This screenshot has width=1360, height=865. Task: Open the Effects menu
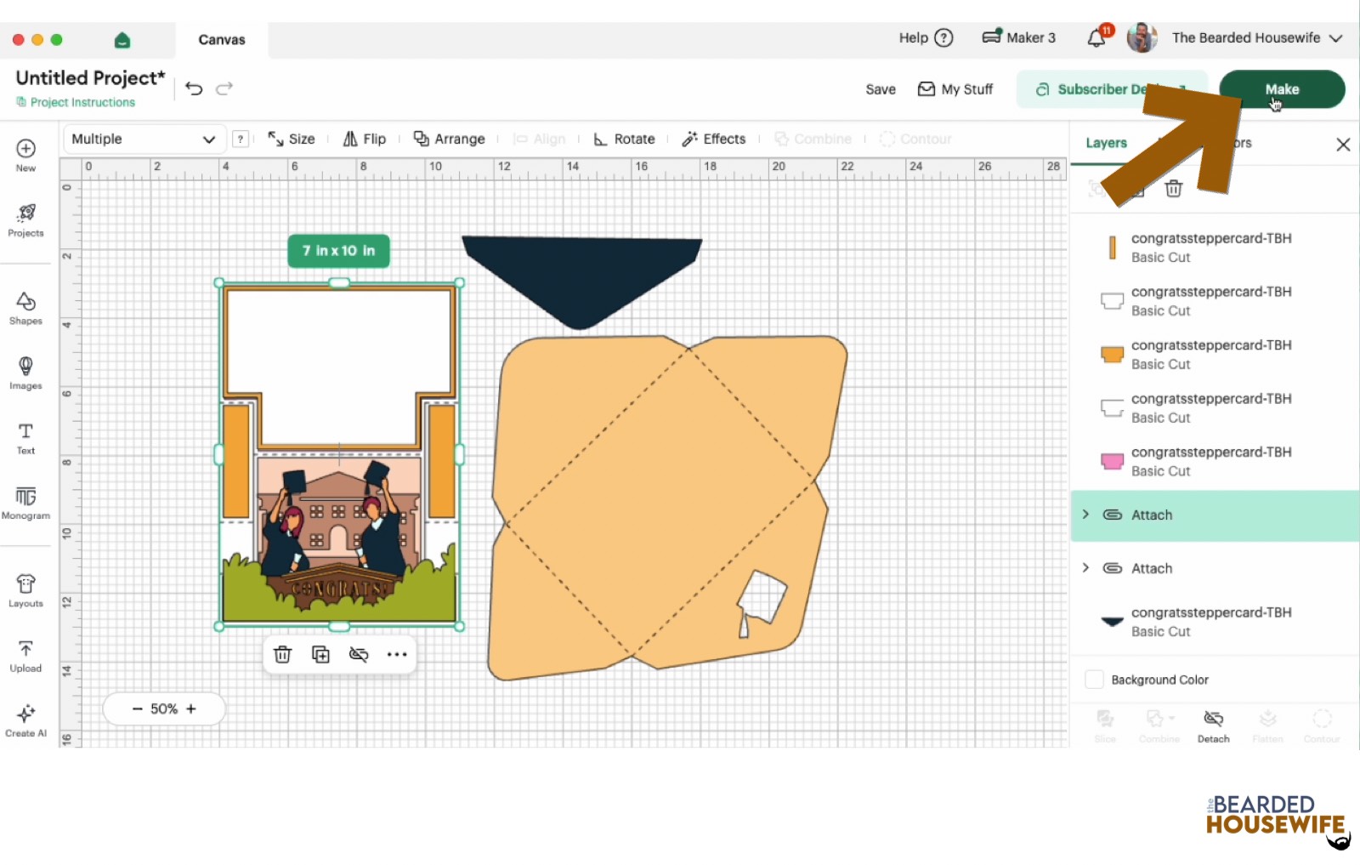(x=713, y=139)
